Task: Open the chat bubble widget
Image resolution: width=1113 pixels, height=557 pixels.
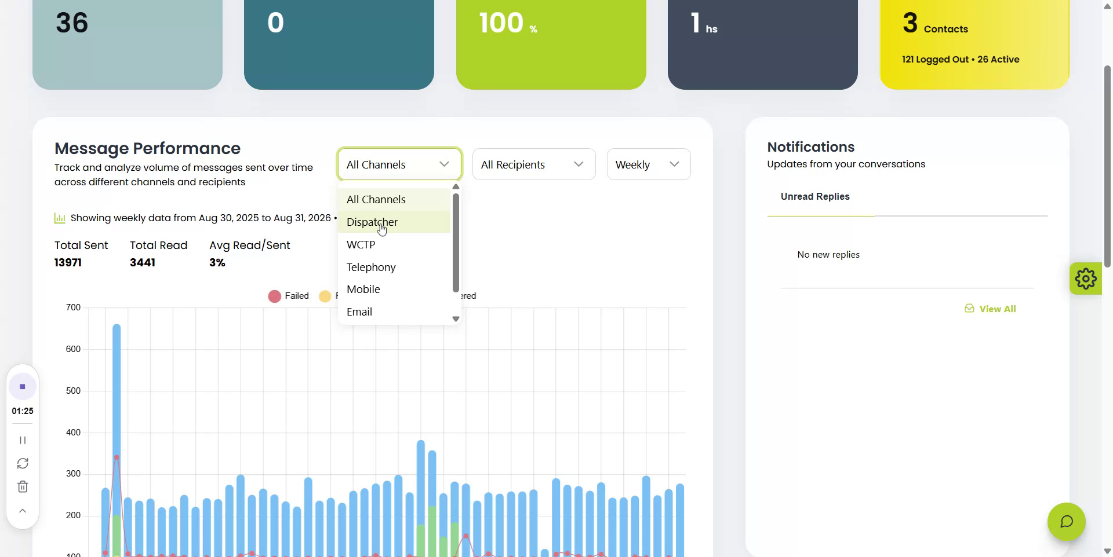Action: pos(1066,522)
